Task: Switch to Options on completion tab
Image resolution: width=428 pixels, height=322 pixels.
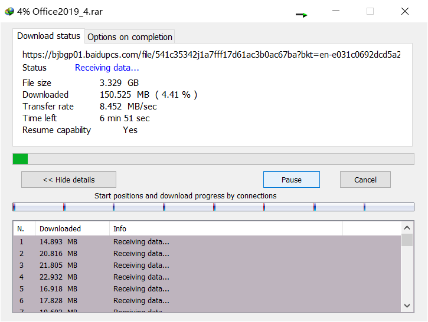Action: click(x=130, y=36)
